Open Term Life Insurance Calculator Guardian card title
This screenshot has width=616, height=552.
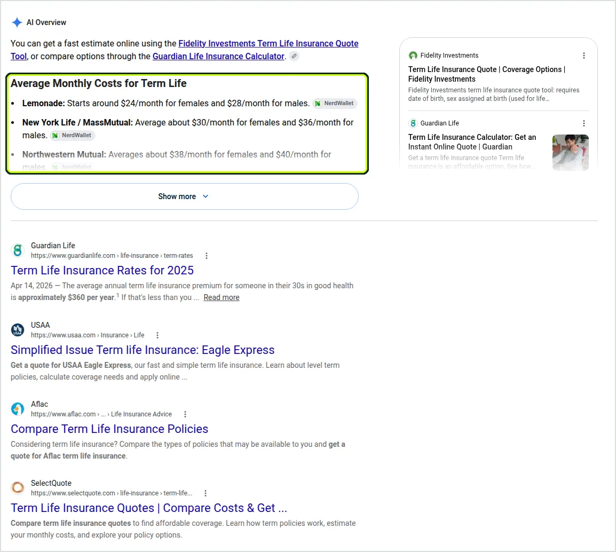(472, 142)
